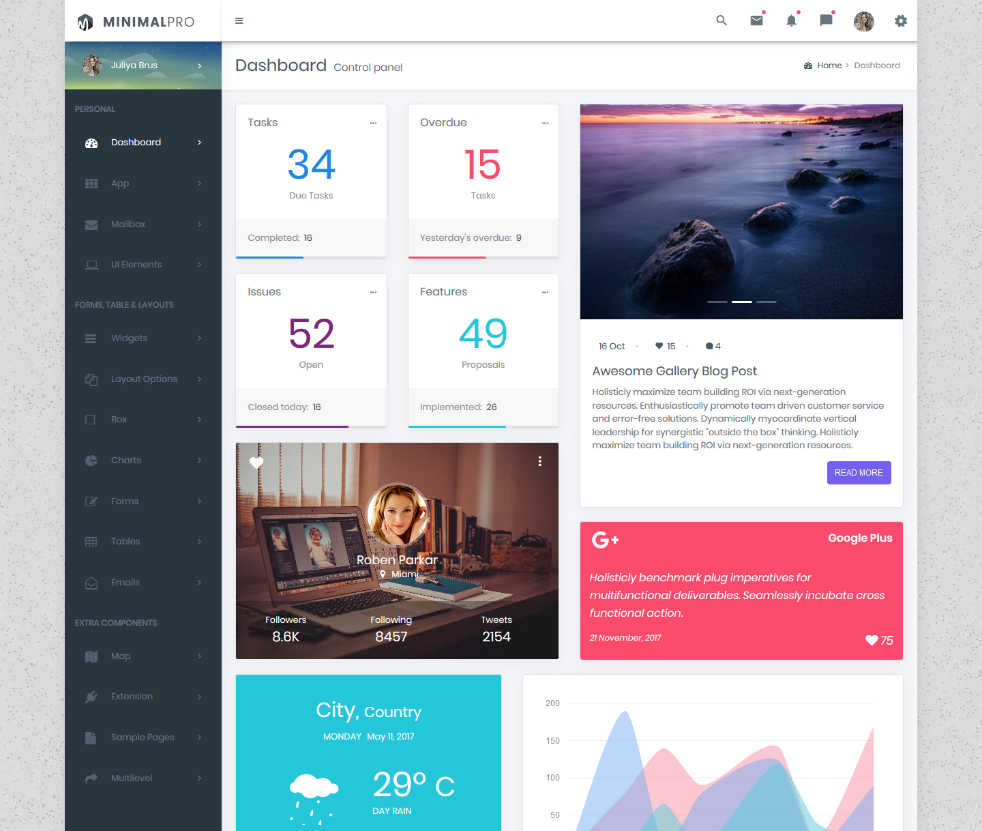
Task: Expand the Juliya Brus user panel
Action: pyautogui.click(x=143, y=65)
